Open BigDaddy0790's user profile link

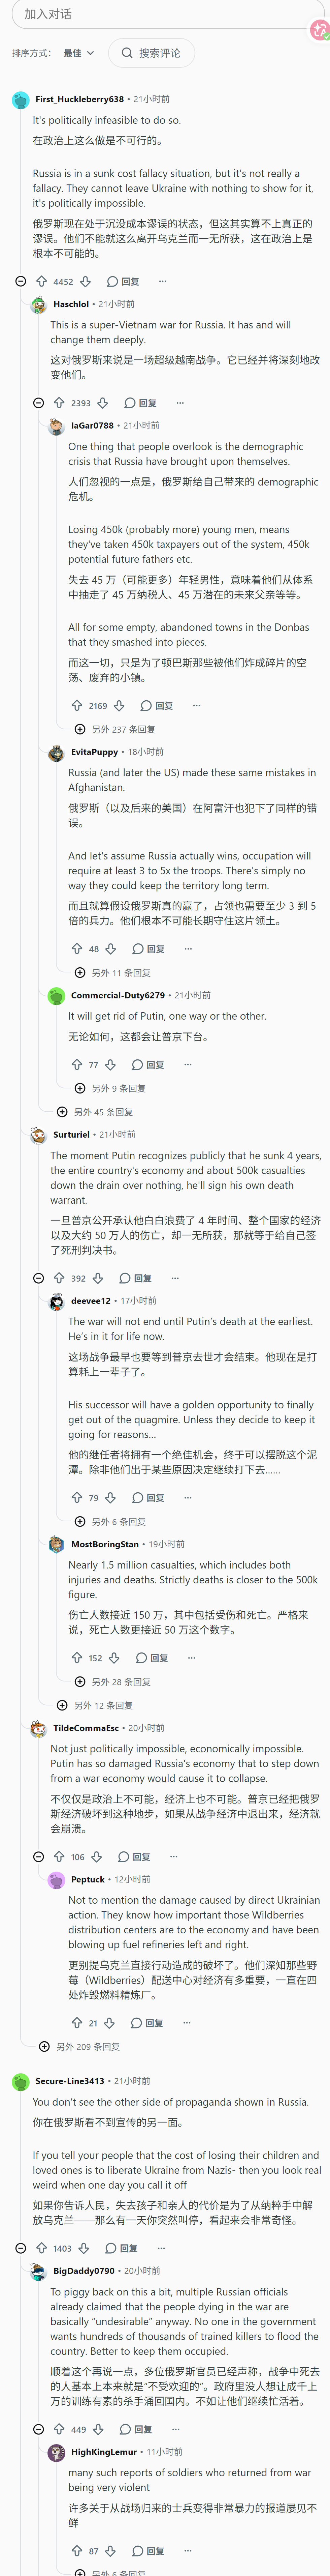[x=84, y=2271]
